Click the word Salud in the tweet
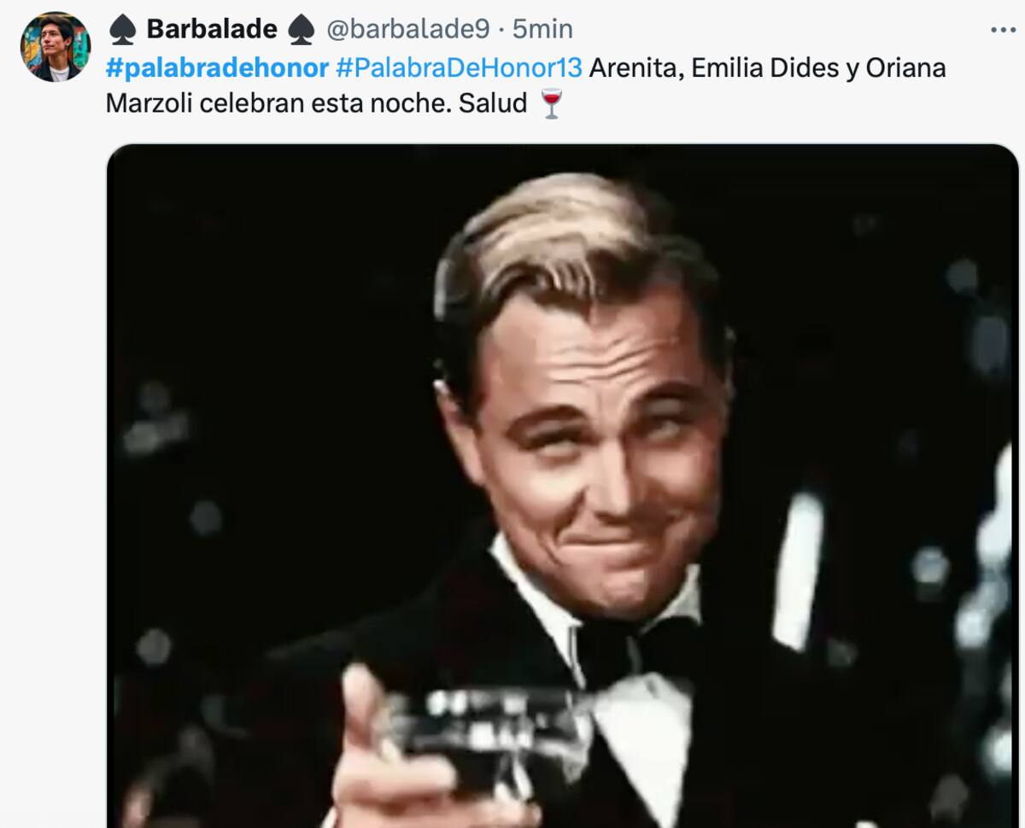 (x=493, y=103)
